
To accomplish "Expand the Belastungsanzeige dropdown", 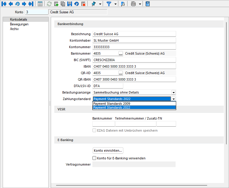I will 174,92.
